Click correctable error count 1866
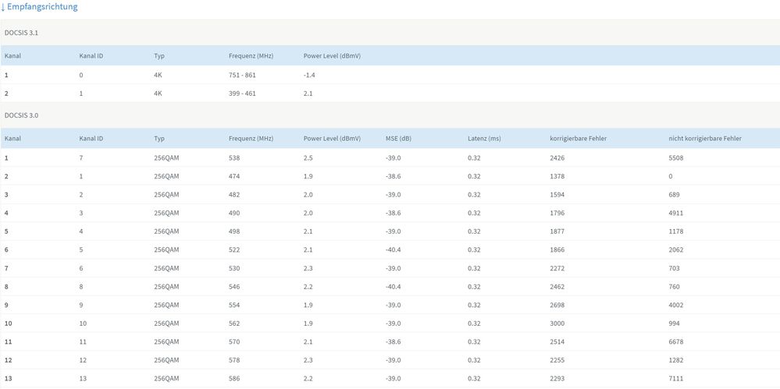 557,250
